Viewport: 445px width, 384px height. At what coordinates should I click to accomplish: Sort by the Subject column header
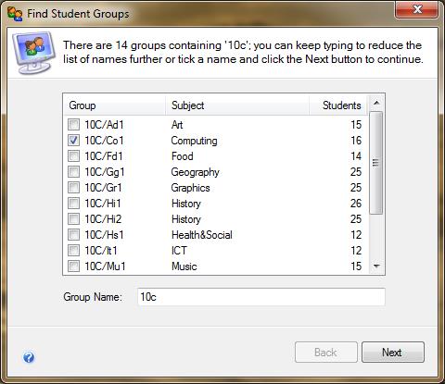(x=237, y=105)
